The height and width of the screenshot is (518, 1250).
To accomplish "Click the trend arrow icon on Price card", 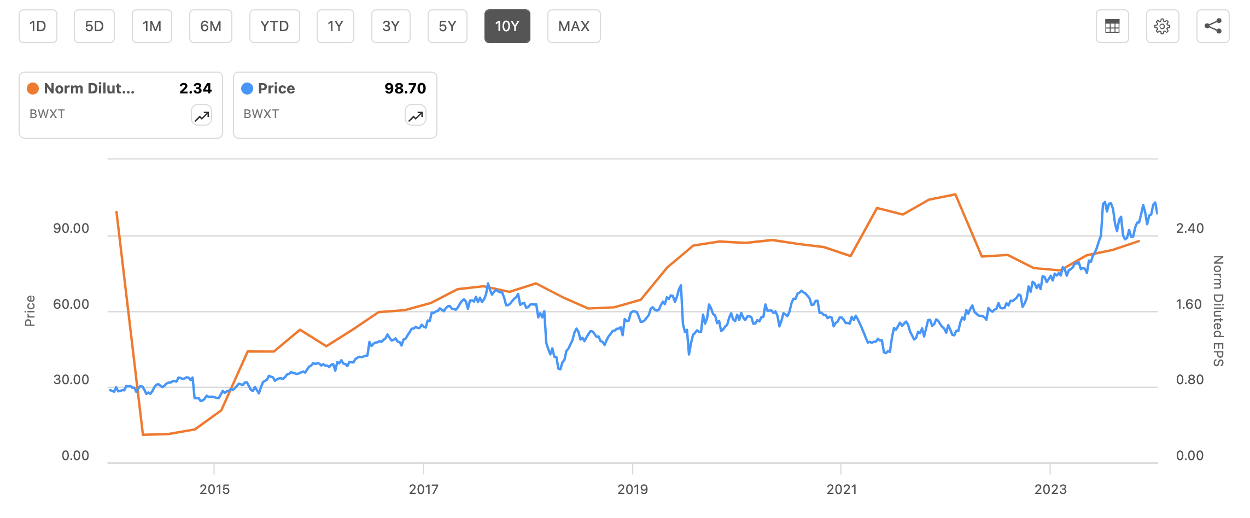I will (414, 115).
